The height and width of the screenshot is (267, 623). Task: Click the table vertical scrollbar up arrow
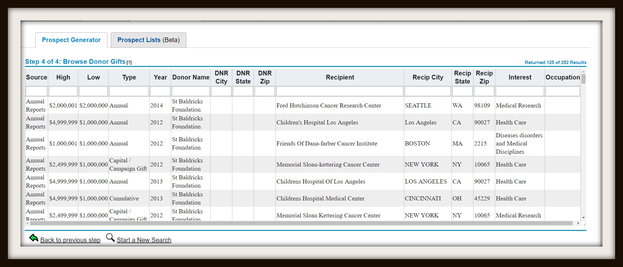tap(583, 72)
